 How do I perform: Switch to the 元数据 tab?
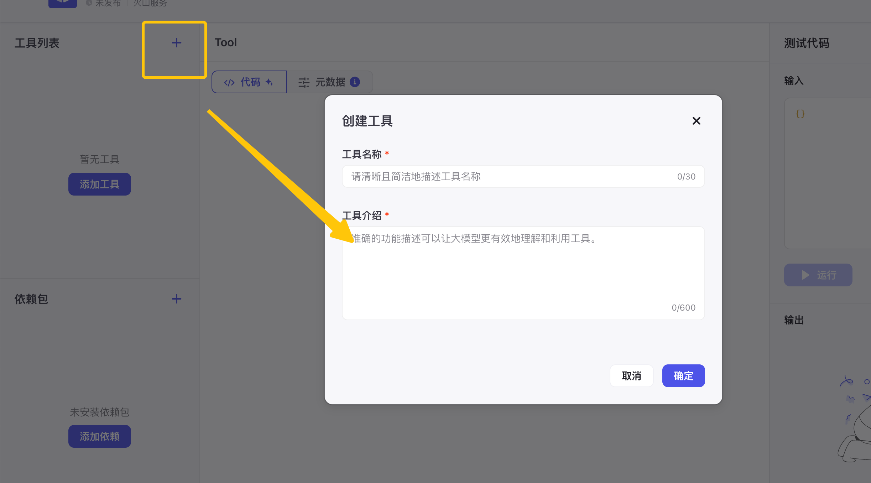click(x=330, y=82)
